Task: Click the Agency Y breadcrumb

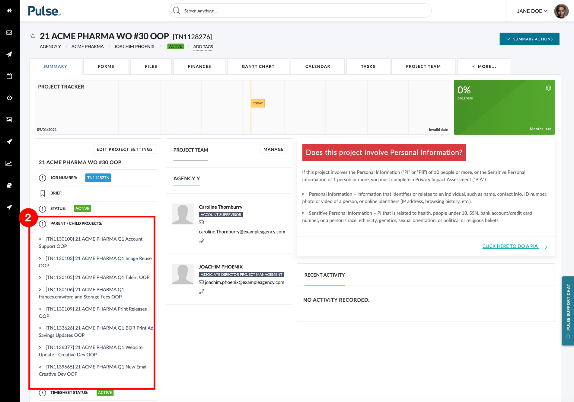Action: click(50, 46)
